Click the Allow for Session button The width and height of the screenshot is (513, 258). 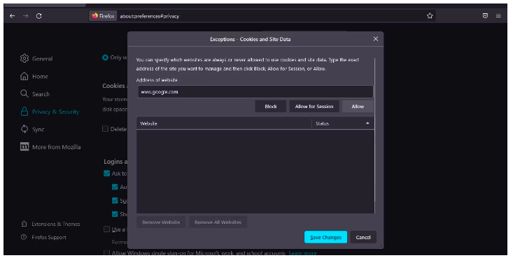[x=314, y=106]
